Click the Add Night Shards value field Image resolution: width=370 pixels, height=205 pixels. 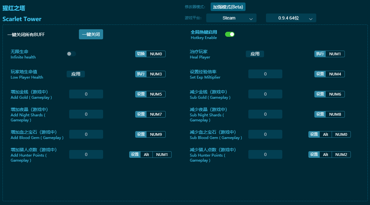tap(86, 114)
